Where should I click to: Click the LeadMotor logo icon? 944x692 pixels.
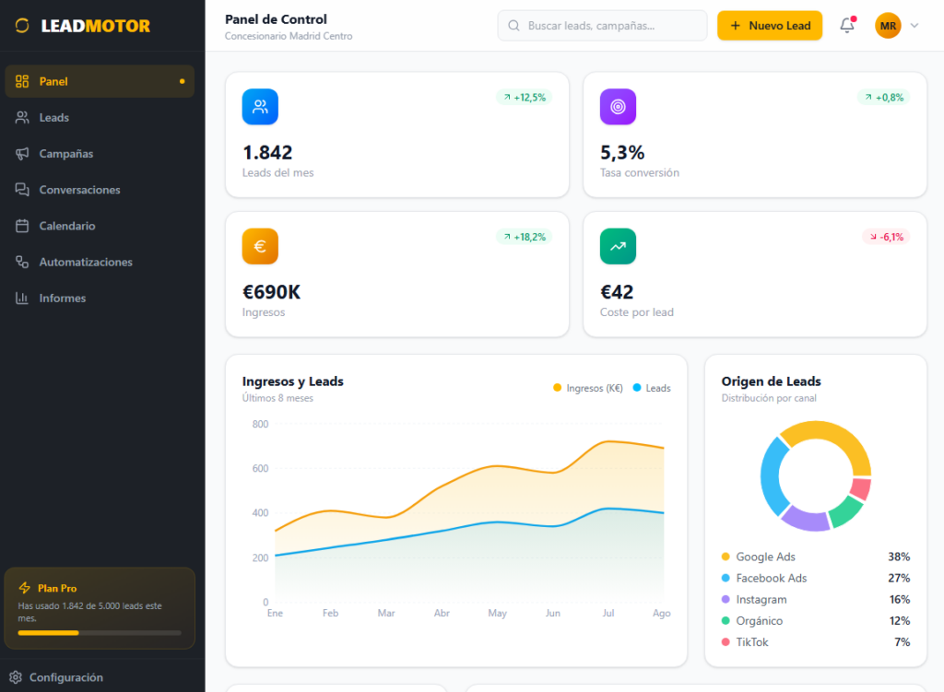(22, 25)
